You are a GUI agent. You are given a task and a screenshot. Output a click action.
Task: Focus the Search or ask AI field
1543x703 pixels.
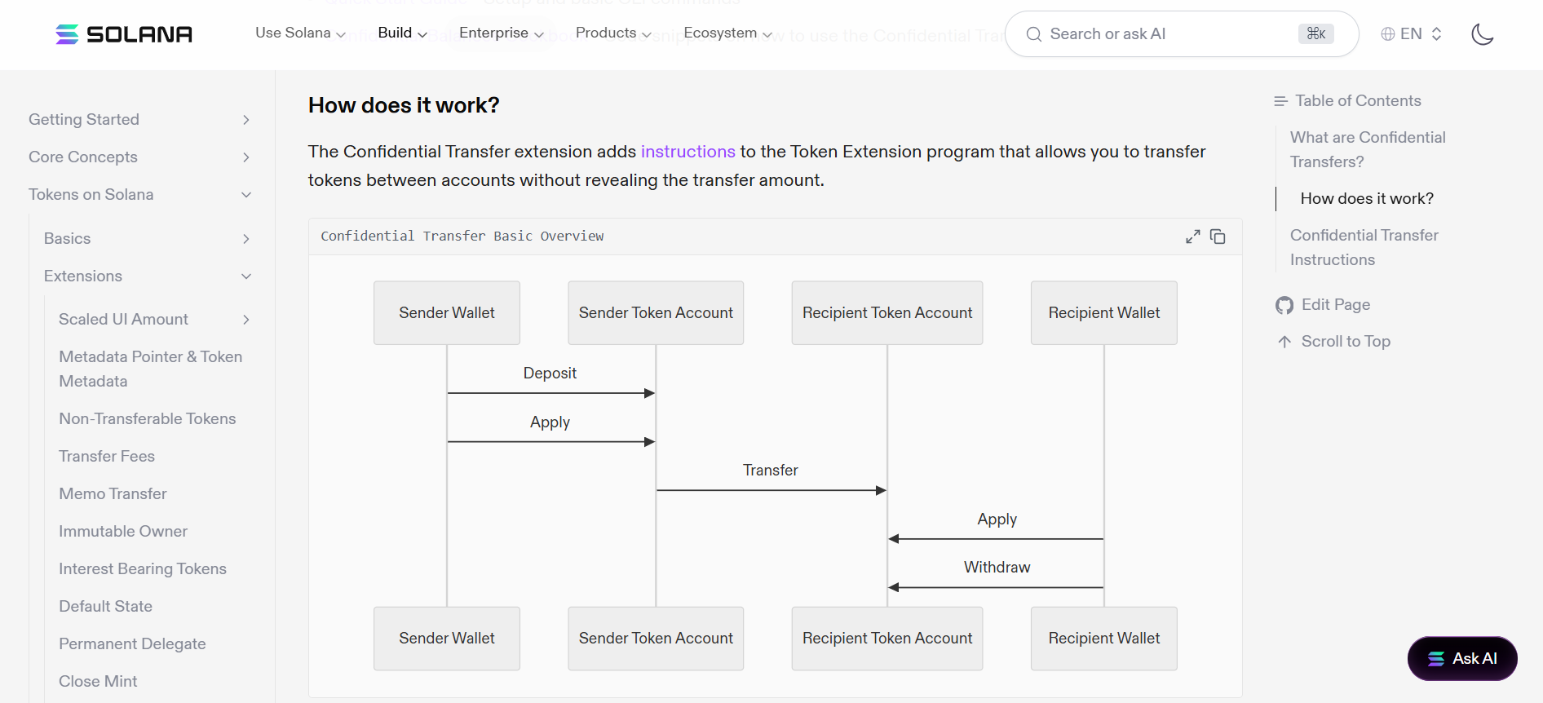coord(1182,34)
